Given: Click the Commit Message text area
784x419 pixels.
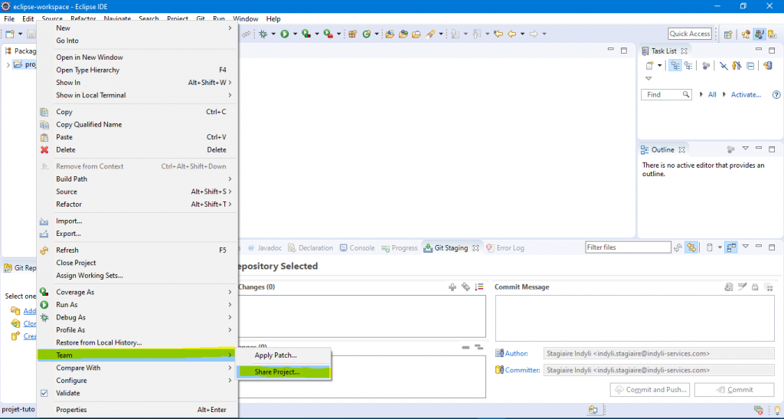Looking at the screenshot, I should 635,318.
